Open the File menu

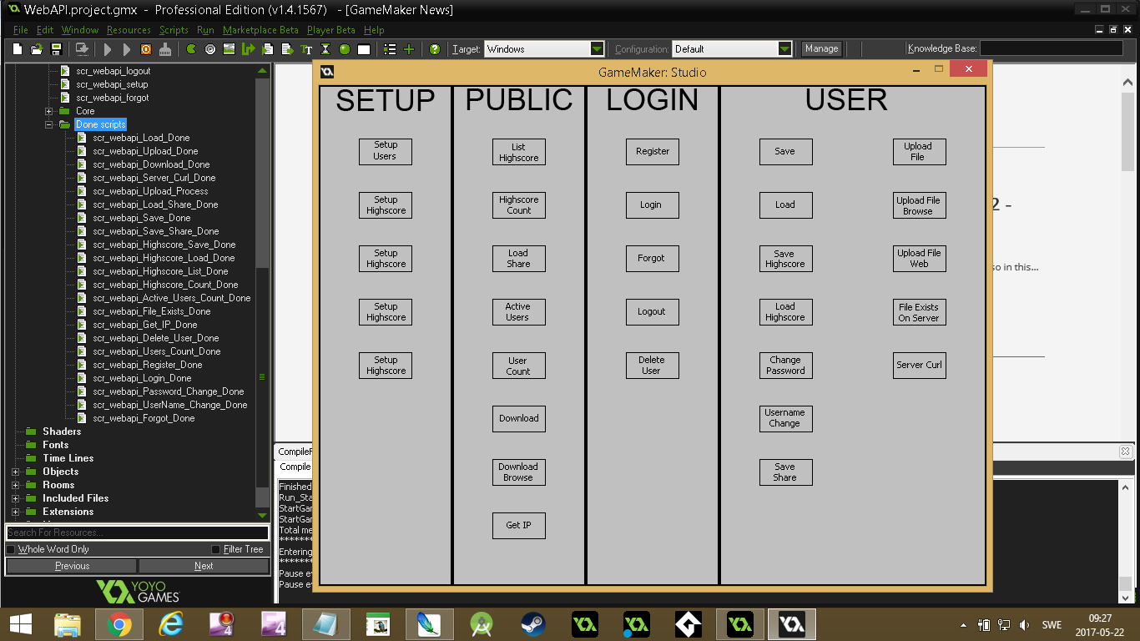click(x=20, y=30)
